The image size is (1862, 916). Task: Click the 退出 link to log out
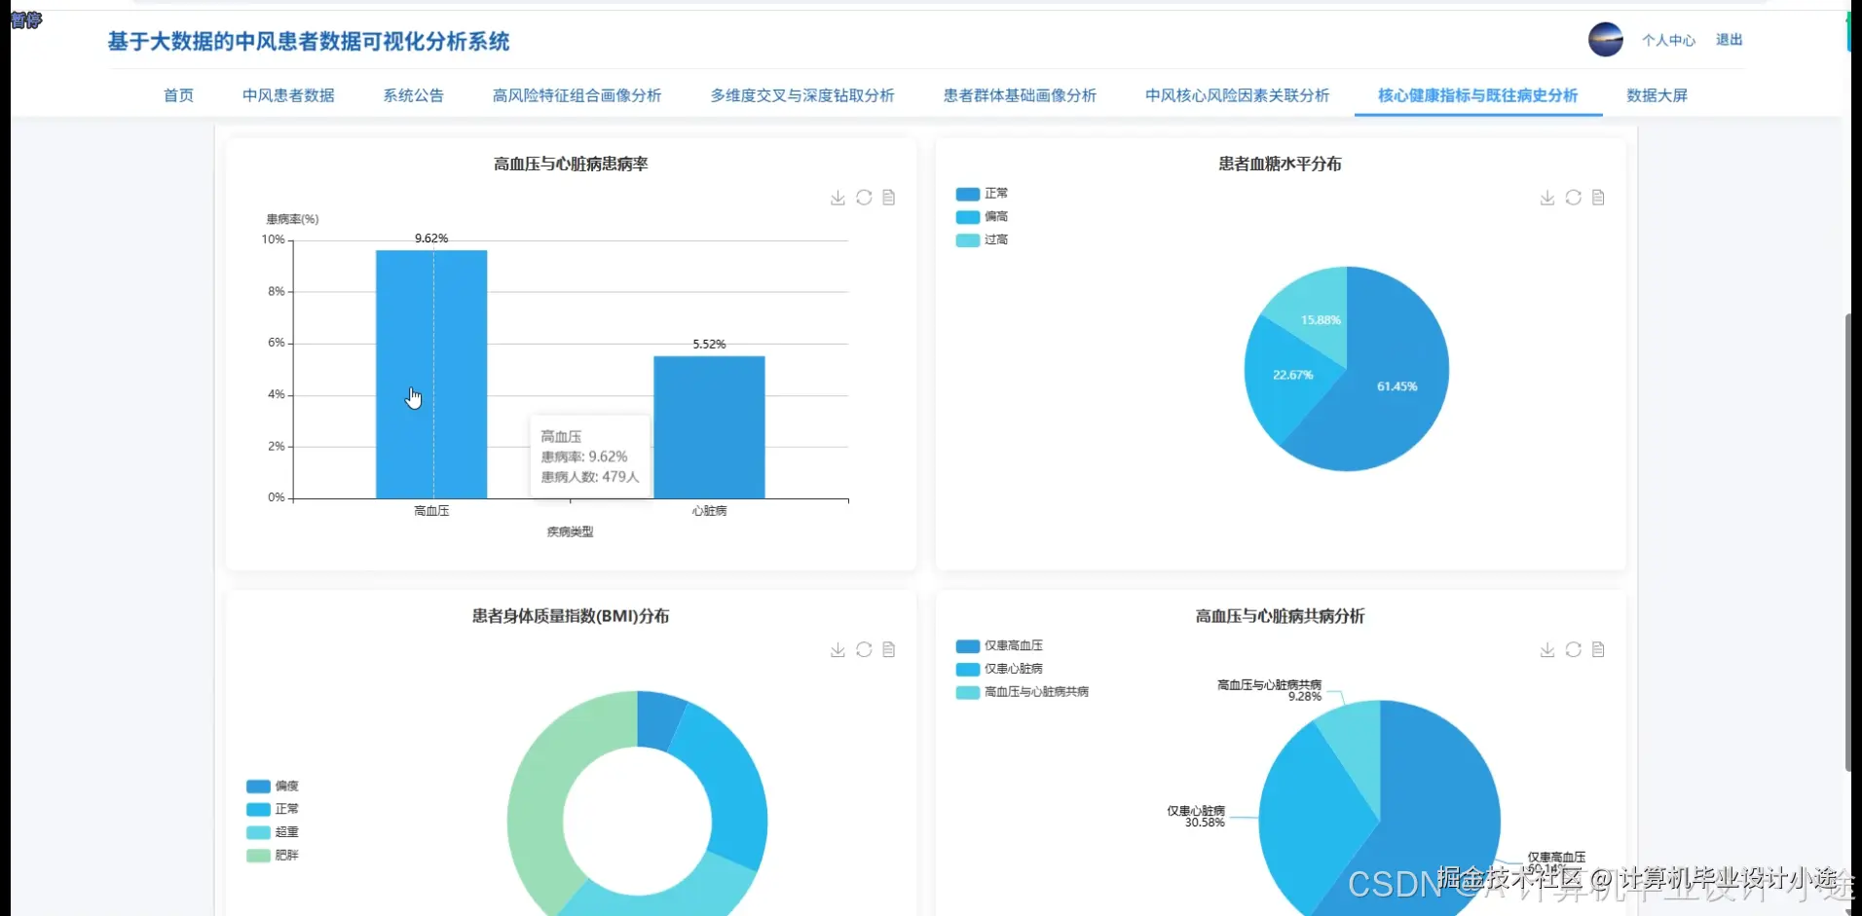point(1730,40)
